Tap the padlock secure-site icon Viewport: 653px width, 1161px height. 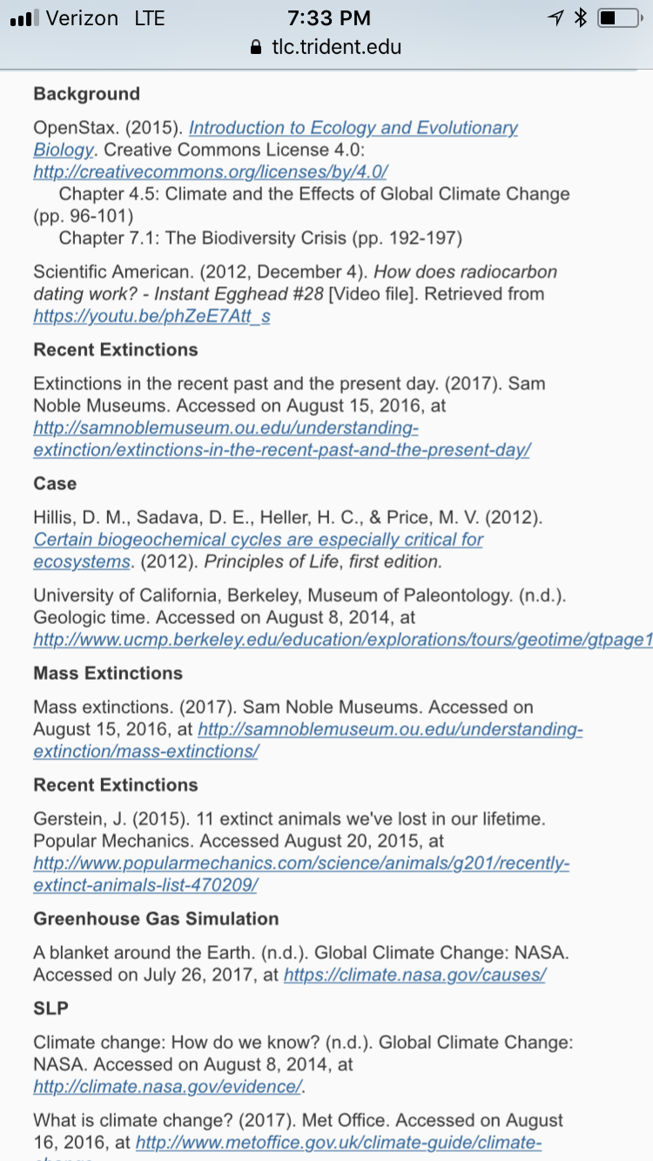(255, 47)
